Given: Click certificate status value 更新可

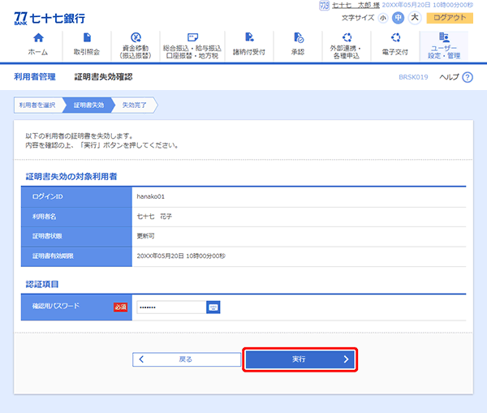Looking at the screenshot, I should [x=145, y=236].
